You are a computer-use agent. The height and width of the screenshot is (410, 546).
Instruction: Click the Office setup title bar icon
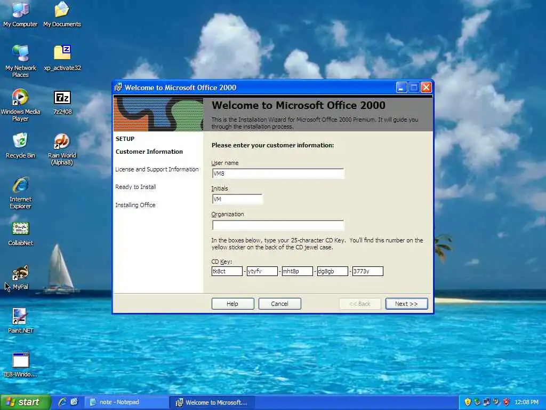tap(118, 87)
